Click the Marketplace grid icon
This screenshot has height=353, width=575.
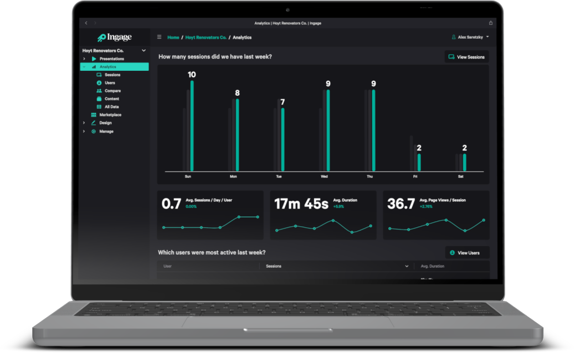pyautogui.click(x=94, y=115)
